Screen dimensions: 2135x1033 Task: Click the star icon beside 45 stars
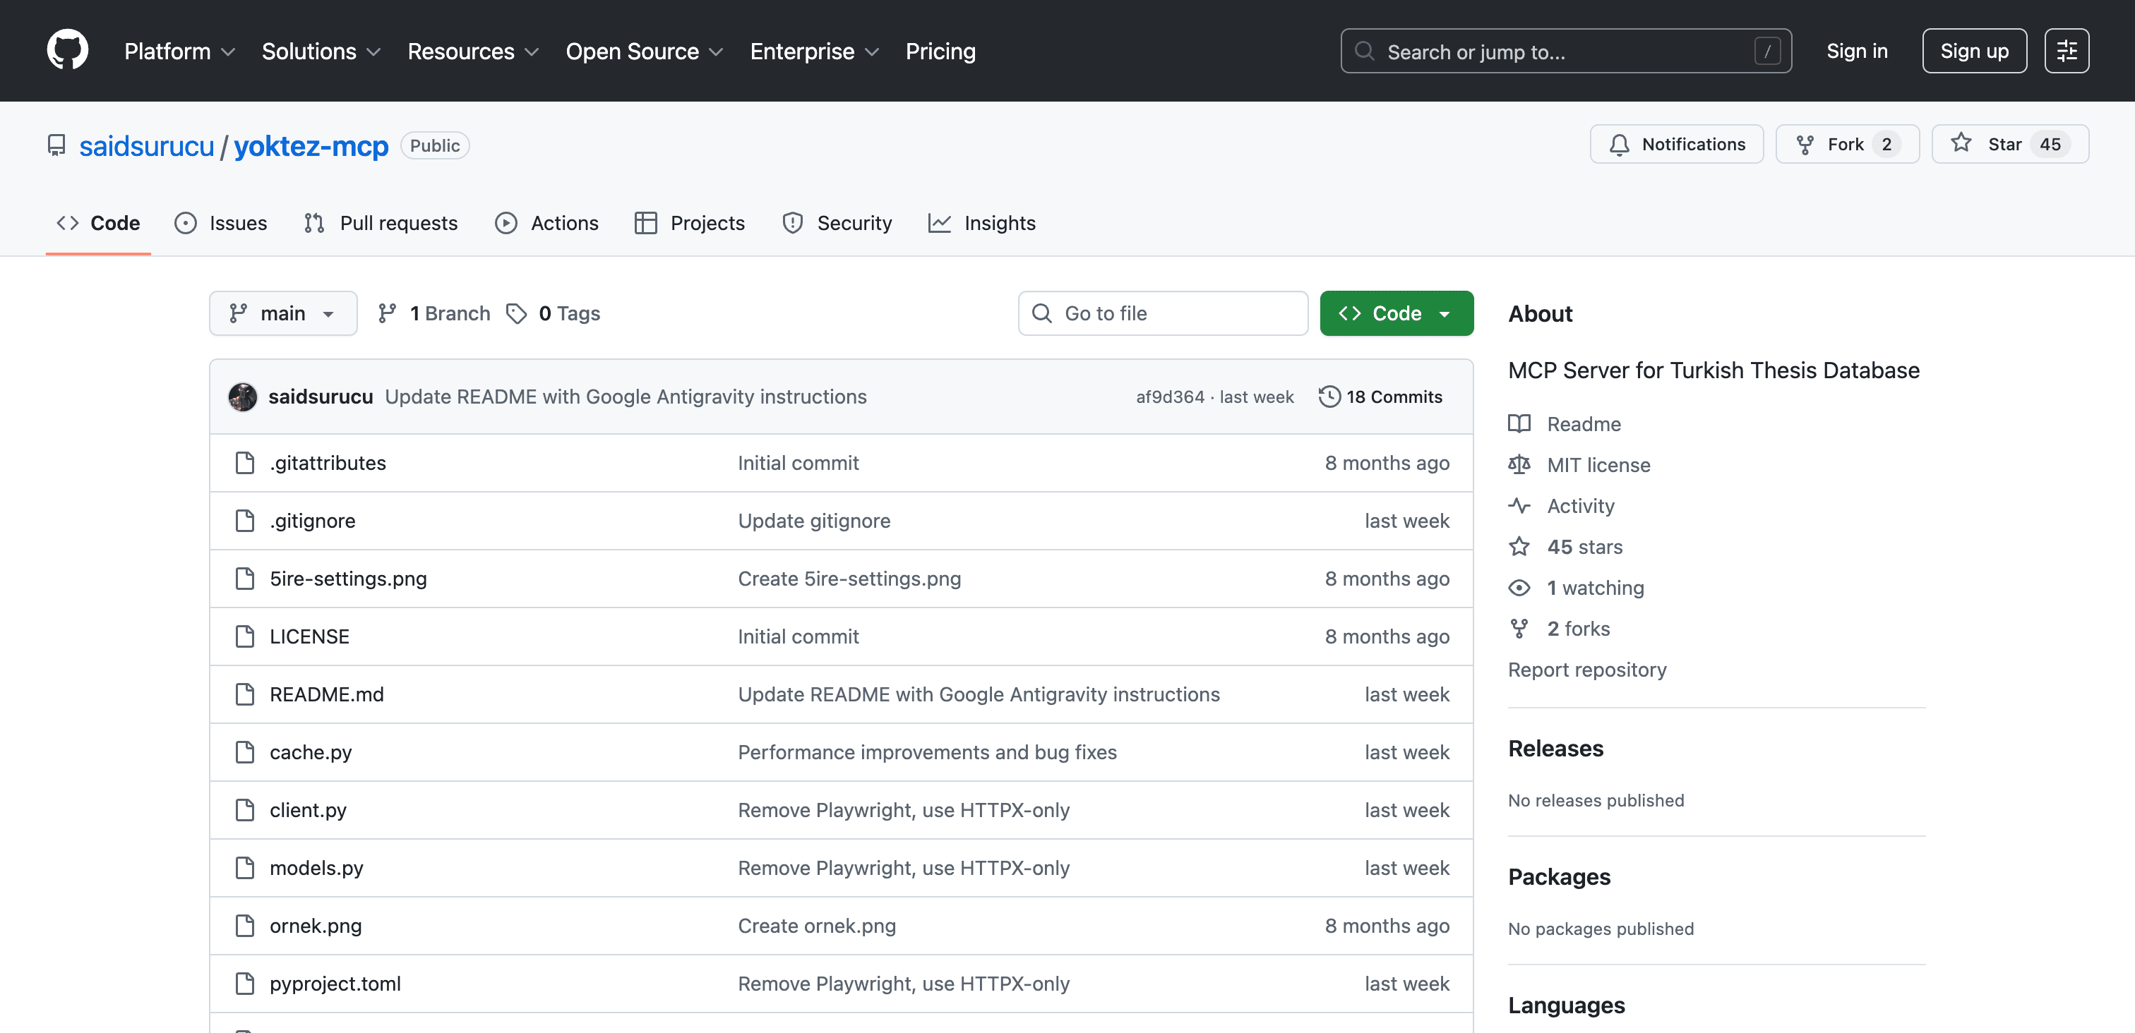[x=1519, y=547]
